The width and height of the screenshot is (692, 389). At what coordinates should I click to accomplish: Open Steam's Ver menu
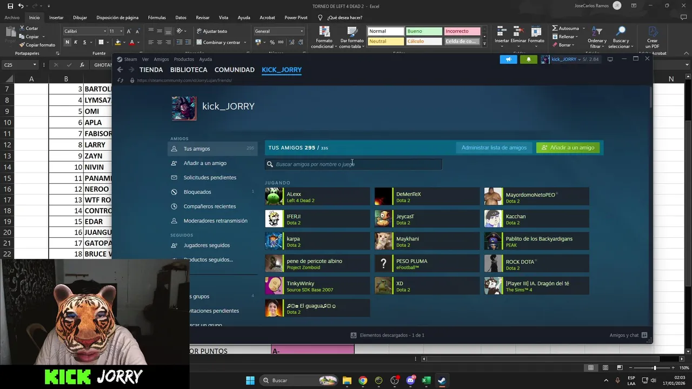[x=145, y=59]
